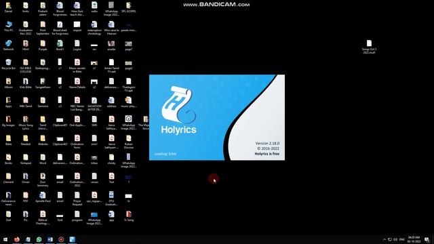Select the Name Details PDF icon

pyautogui.click(x=77, y=83)
